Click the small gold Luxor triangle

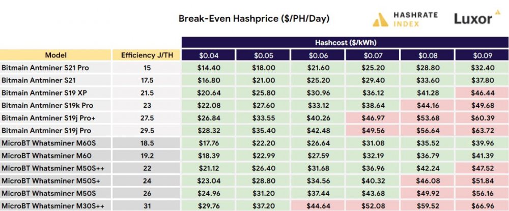[498, 12]
